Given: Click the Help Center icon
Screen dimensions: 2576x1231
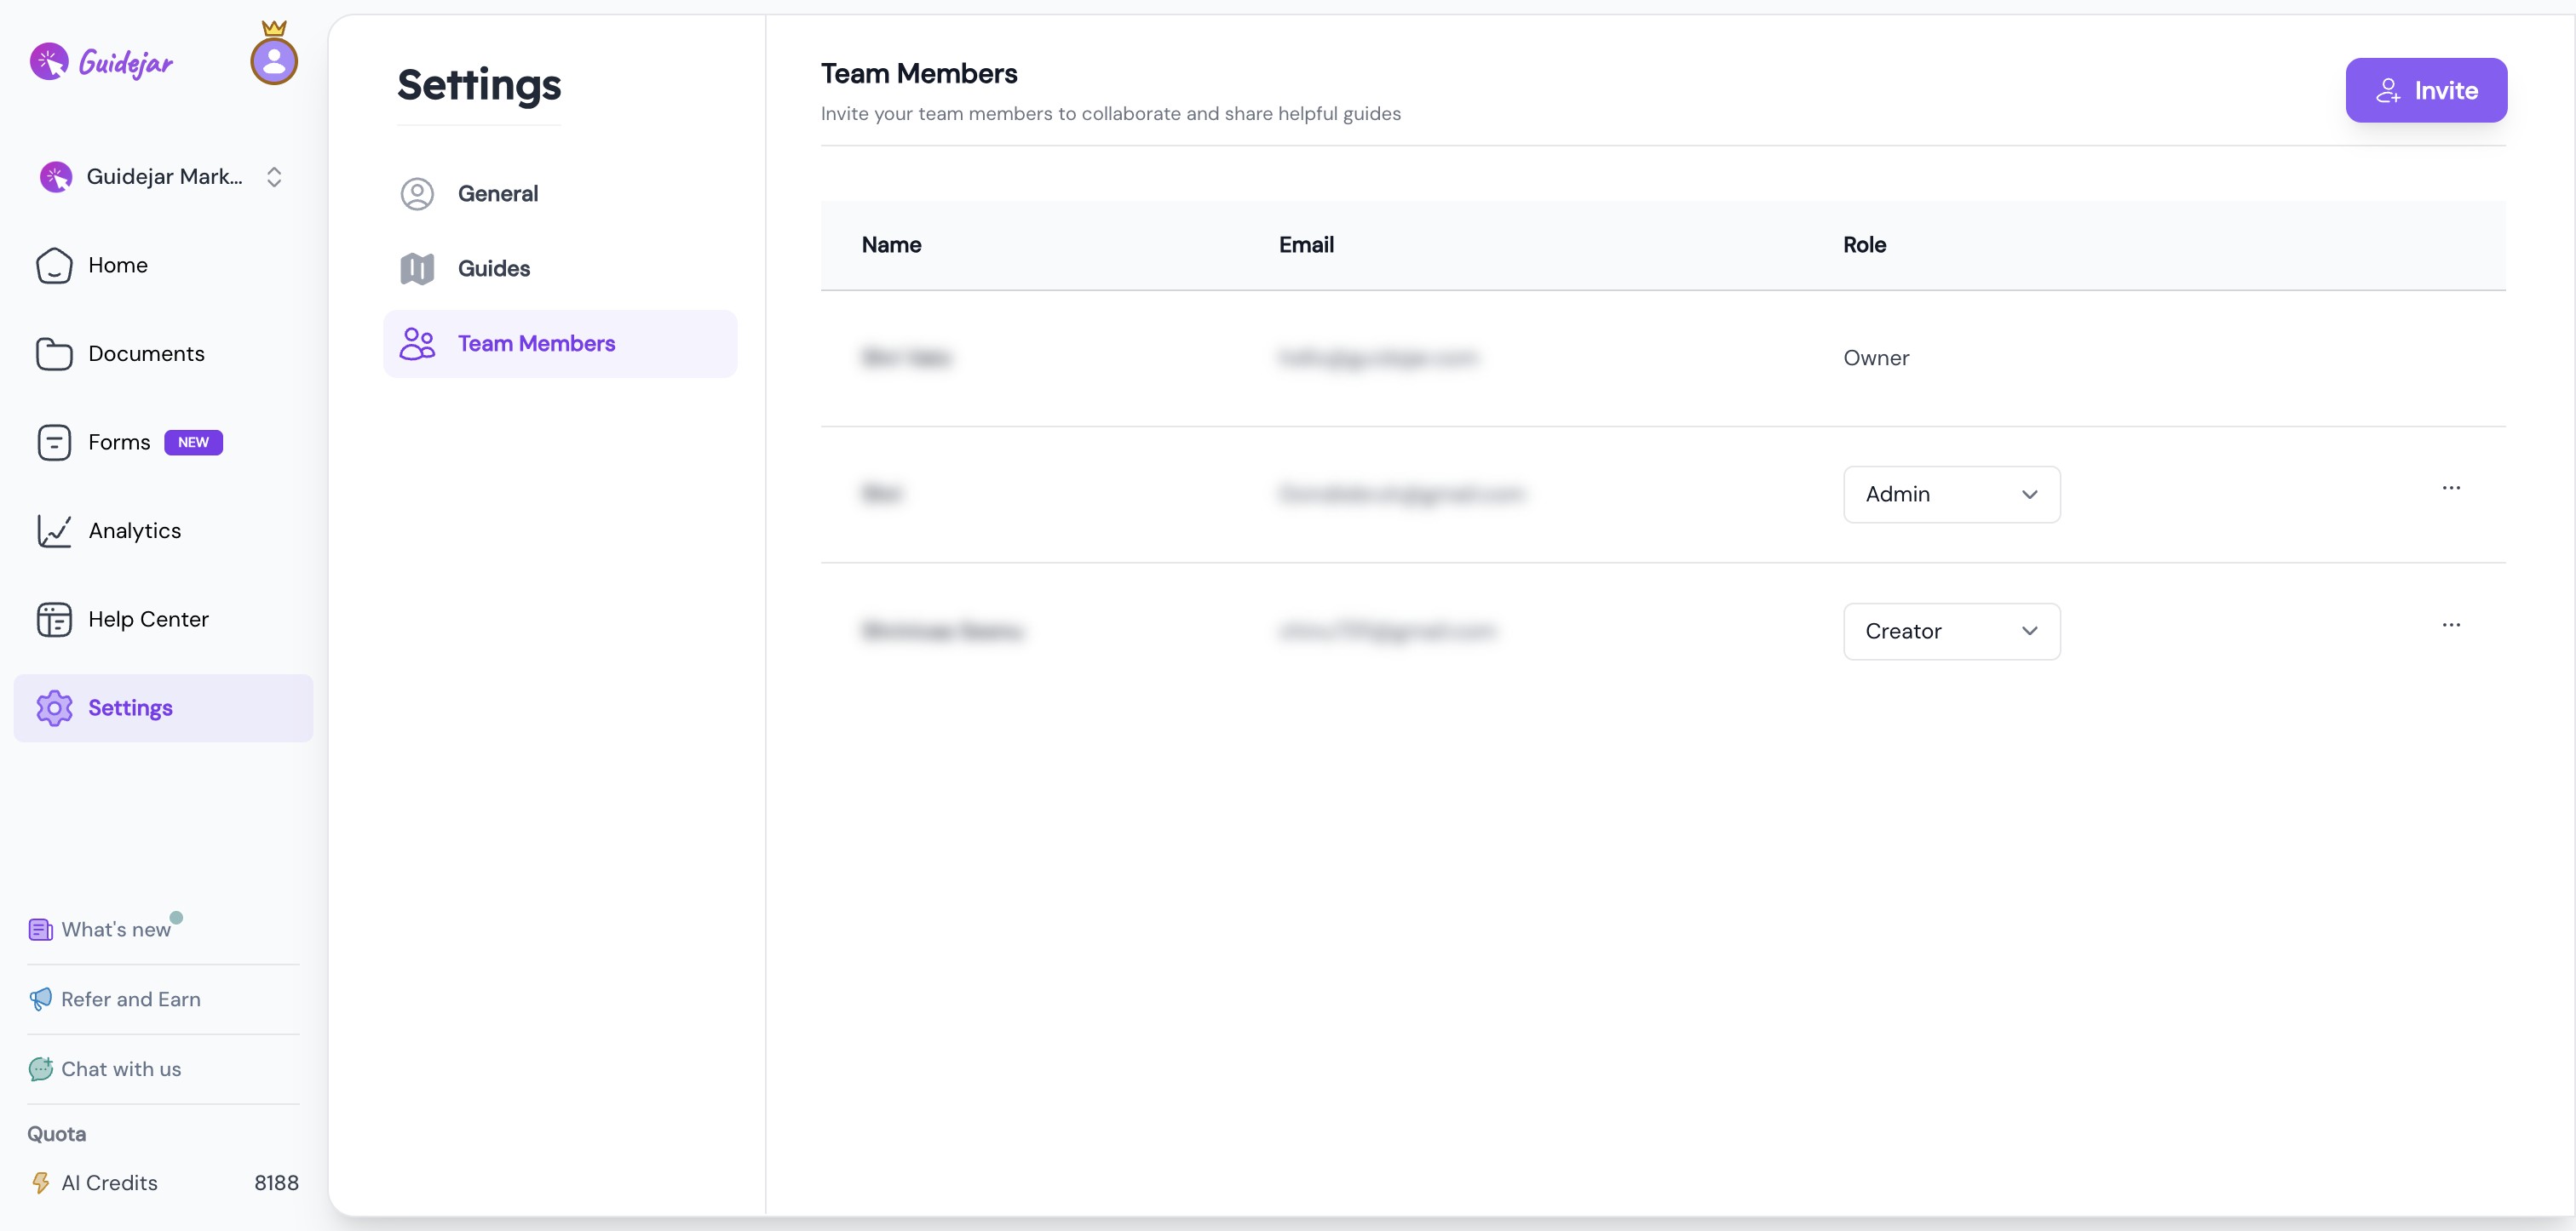Looking at the screenshot, I should [x=54, y=620].
